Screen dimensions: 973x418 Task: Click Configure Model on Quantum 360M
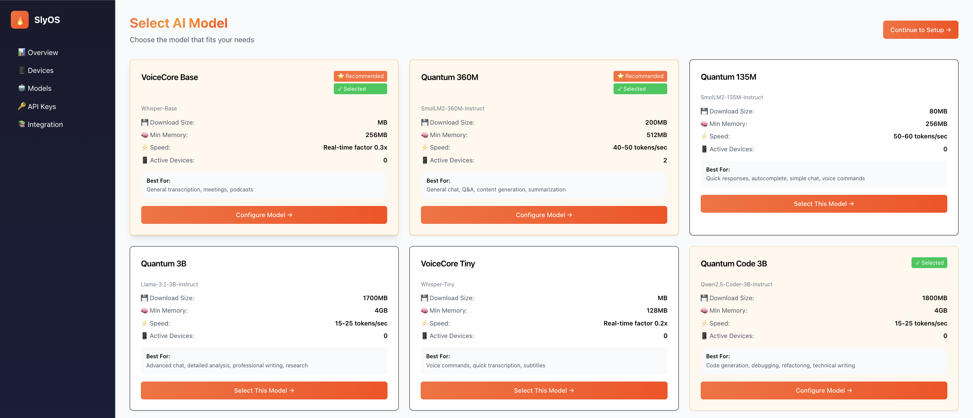(x=544, y=215)
